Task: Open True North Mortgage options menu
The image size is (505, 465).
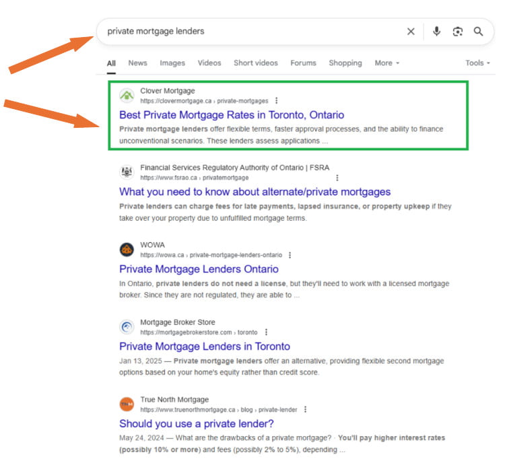Action: [305, 409]
